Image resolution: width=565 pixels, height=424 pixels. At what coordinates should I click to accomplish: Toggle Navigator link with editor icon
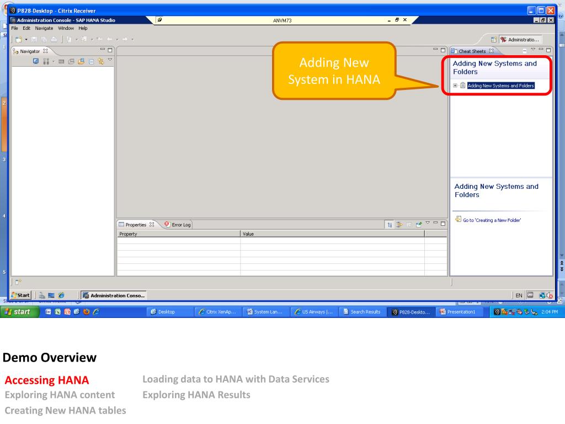[101, 62]
